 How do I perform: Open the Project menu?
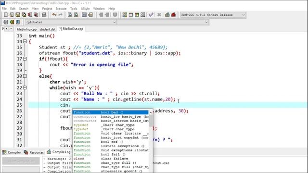[47, 9]
